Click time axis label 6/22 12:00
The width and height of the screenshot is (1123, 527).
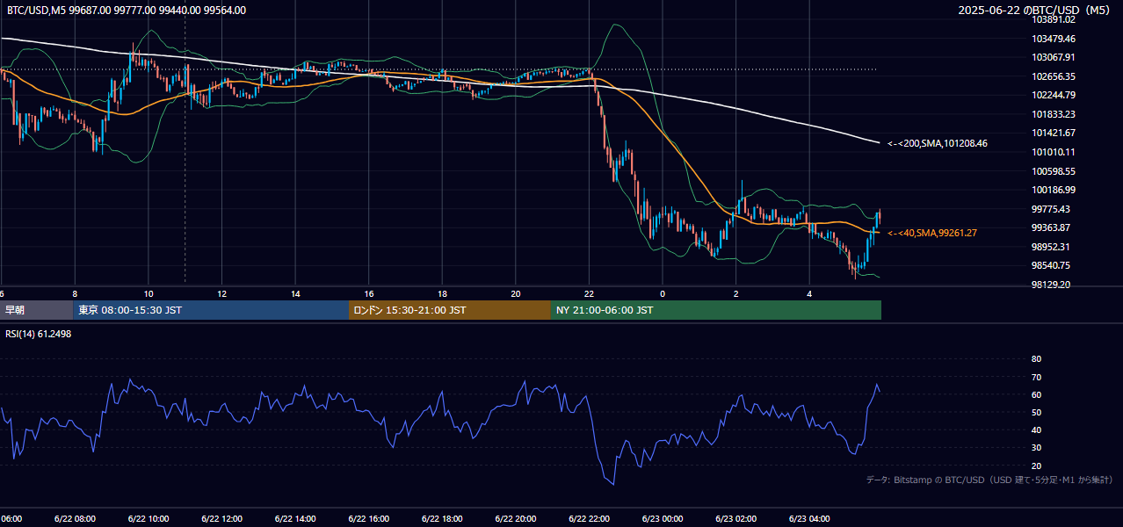click(221, 519)
